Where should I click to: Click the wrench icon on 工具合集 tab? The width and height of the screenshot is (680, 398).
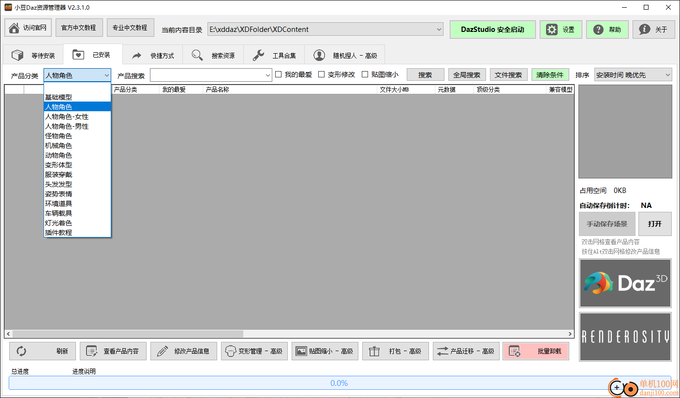[259, 55]
